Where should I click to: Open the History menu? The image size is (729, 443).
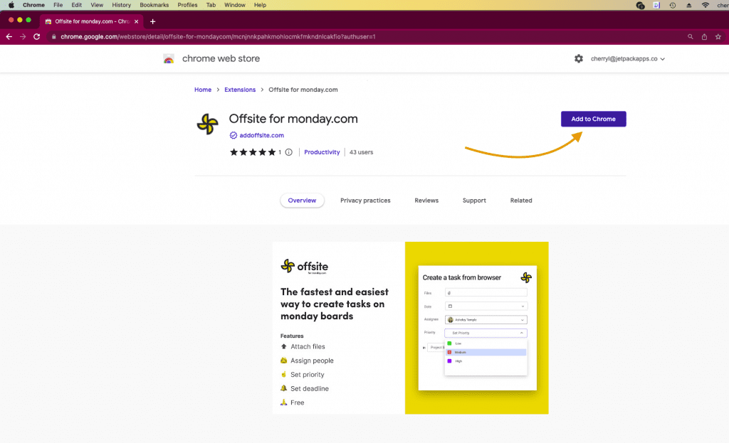(x=121, y=5)
